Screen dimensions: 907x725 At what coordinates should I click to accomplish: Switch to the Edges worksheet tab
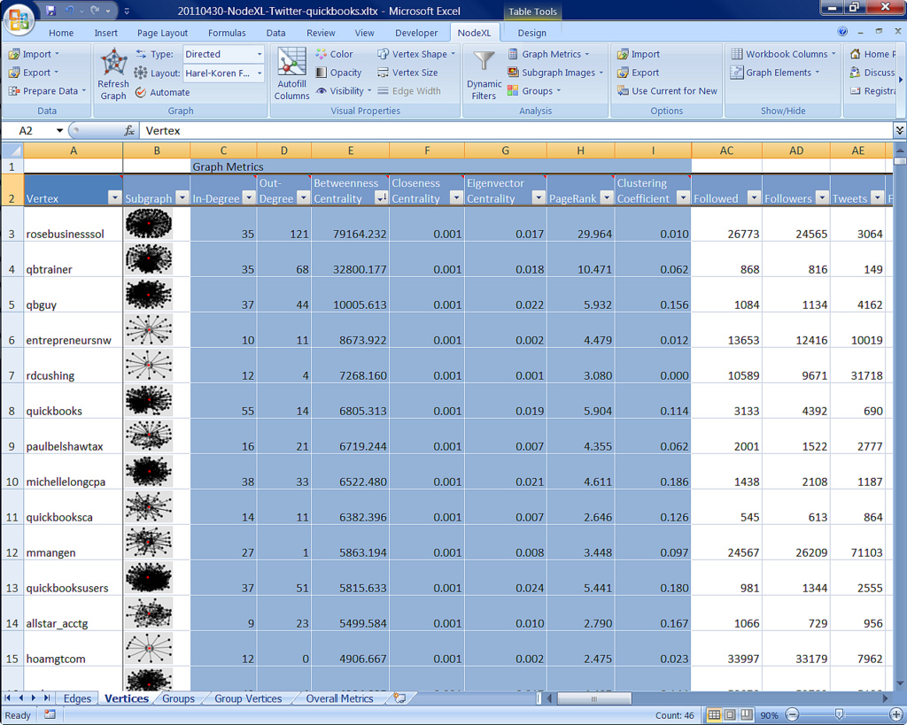pos(77,698)
